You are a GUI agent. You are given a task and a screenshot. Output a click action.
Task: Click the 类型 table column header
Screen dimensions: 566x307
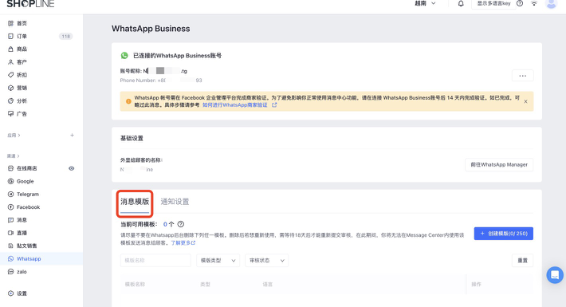point(205,284)
